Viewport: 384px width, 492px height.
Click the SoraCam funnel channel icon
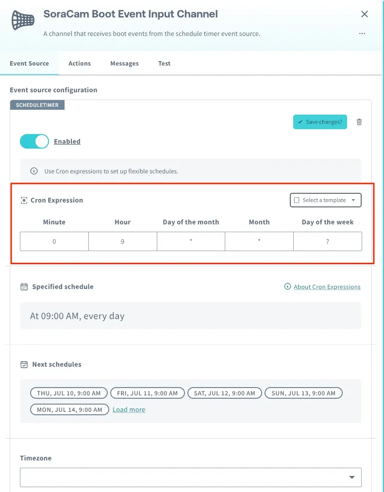point(23,20)
